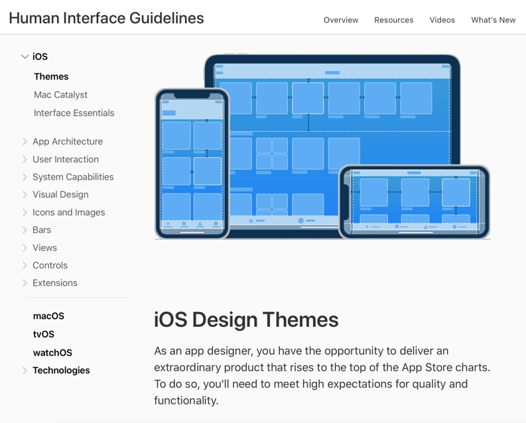Expand the Controls section chevron
The width and height of the screenshot is (526, 423).
[x=25, y=265]
